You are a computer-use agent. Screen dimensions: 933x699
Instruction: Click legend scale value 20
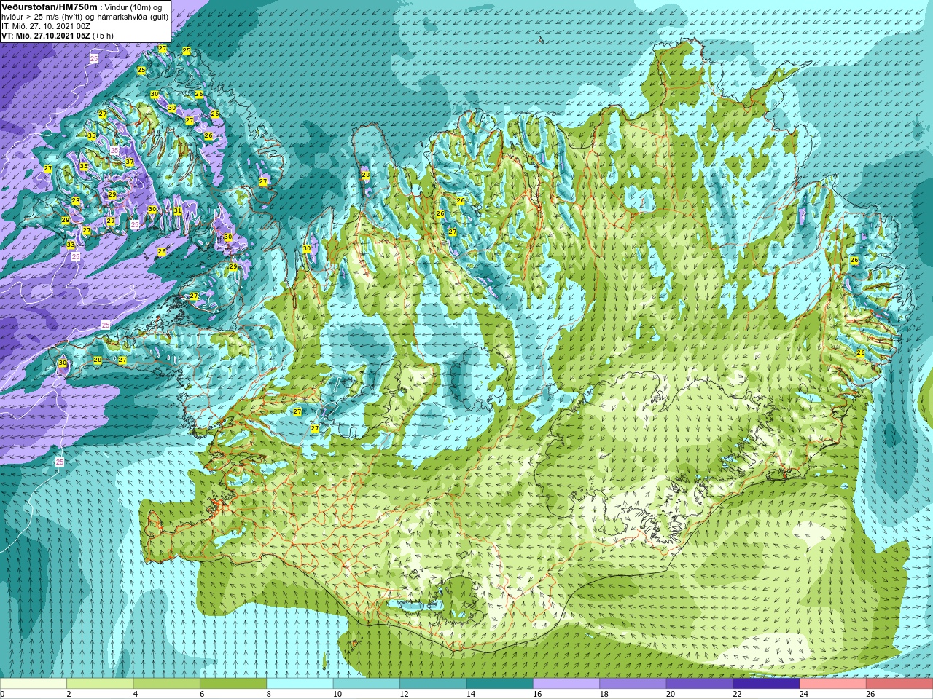click(671, 694)
